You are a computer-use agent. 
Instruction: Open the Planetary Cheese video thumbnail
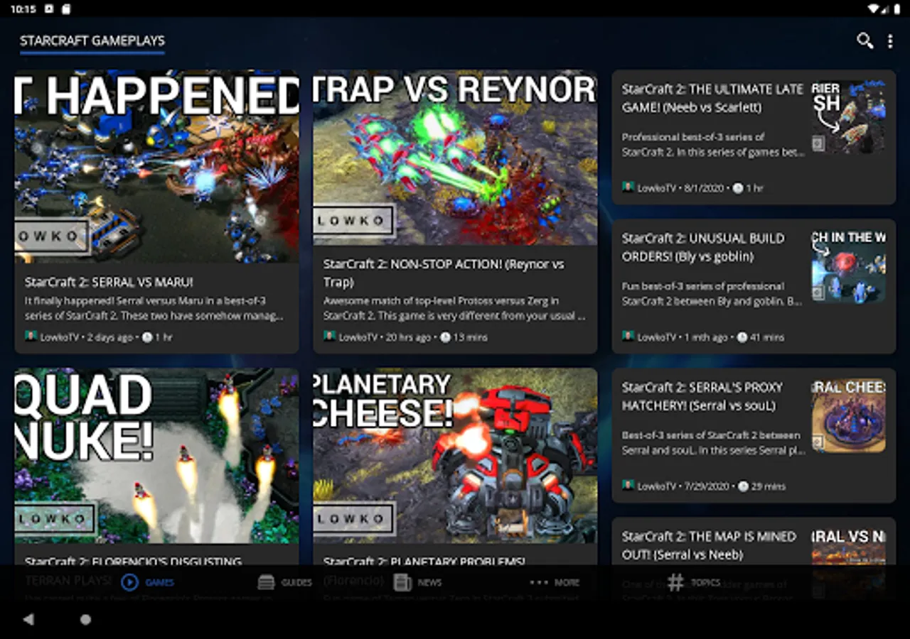point(455,456)
